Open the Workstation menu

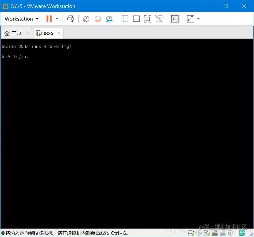tap(21, 19)
